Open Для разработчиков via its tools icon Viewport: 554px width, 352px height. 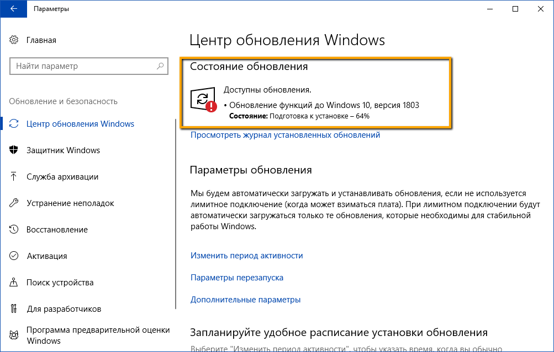[x=14, y=309]
